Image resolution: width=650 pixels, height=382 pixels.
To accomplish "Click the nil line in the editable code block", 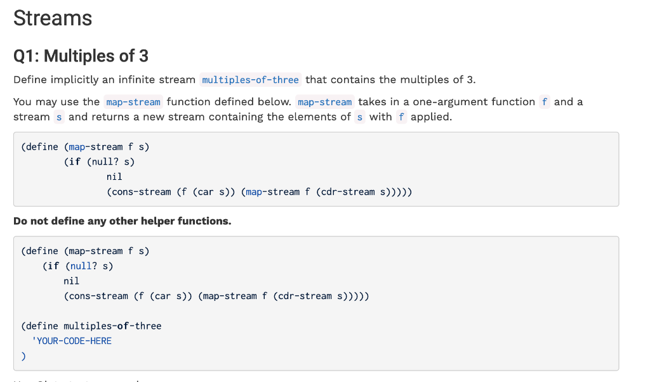I will click(x=71, y=281).
